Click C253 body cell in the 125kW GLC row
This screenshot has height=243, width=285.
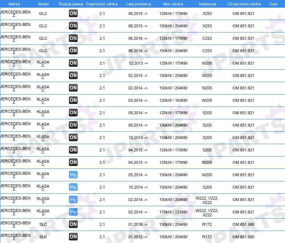coord(207,38)
